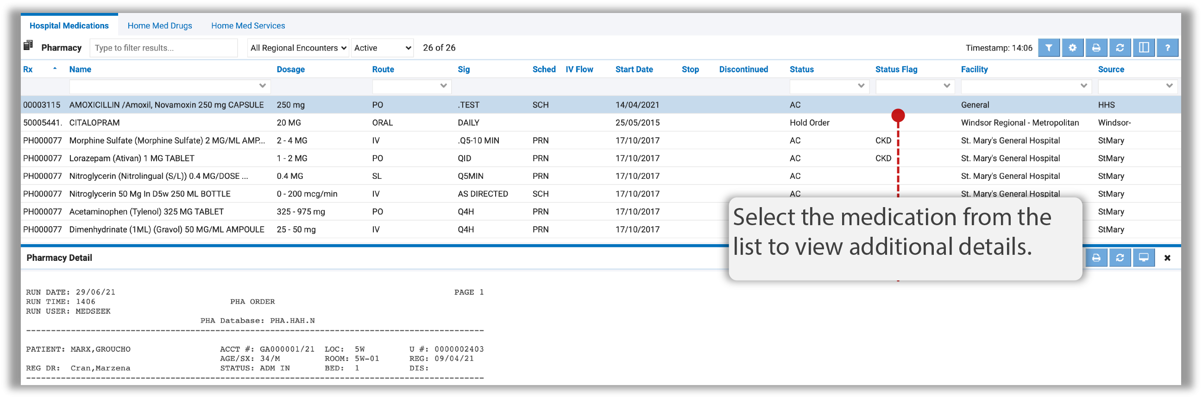Switch to the Home Med Services tab

(248, 25)
